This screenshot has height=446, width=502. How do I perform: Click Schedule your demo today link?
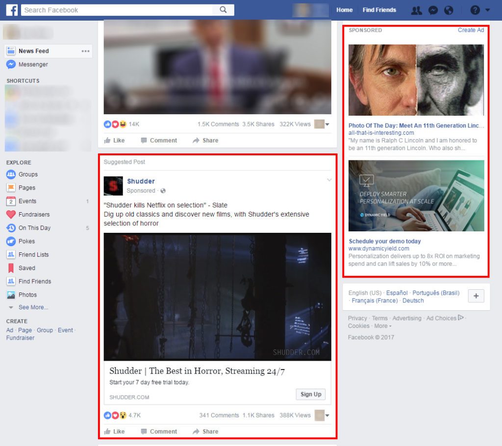point(384,241)
